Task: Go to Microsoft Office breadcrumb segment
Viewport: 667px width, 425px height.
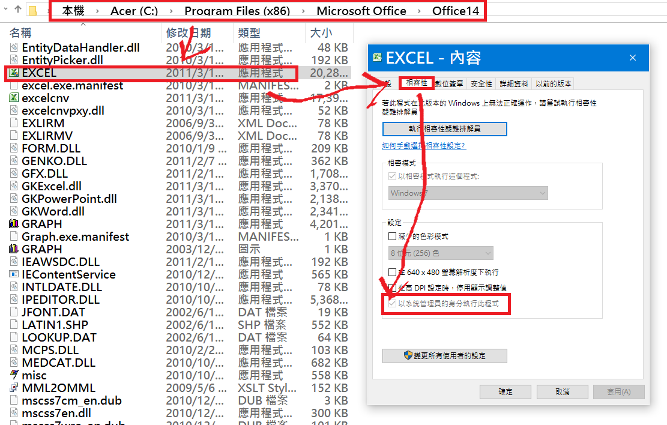Action: (x=361, y=11)
